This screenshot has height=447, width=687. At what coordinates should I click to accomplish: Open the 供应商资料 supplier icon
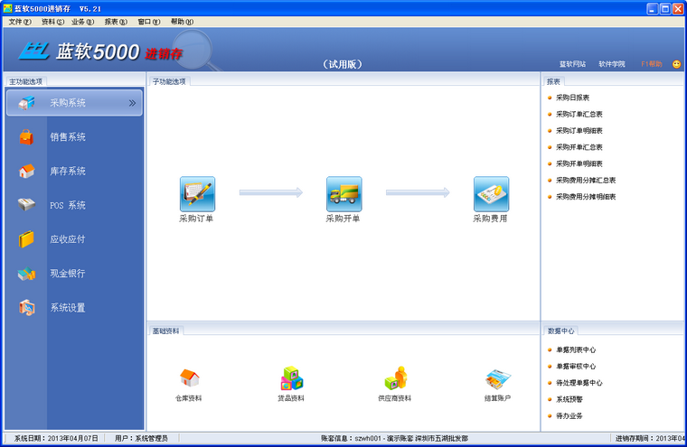coord(396,378)
